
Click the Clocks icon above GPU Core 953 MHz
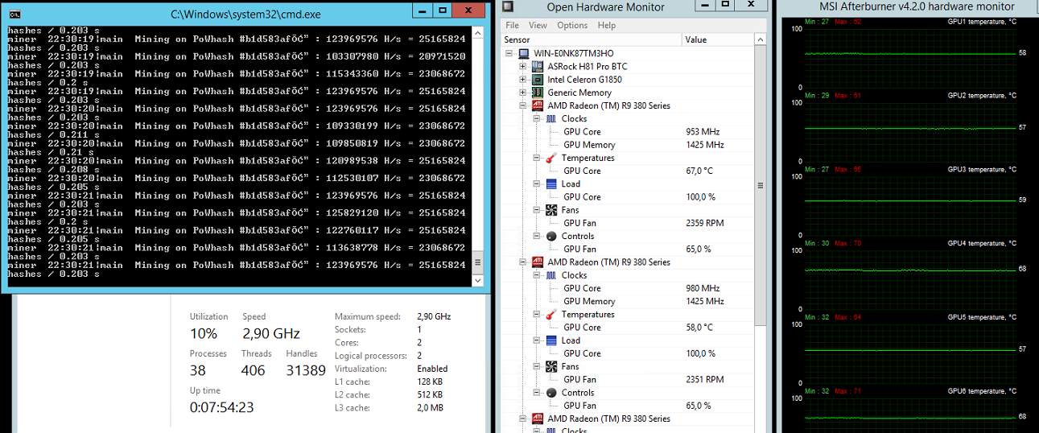[x=551, y=118]
